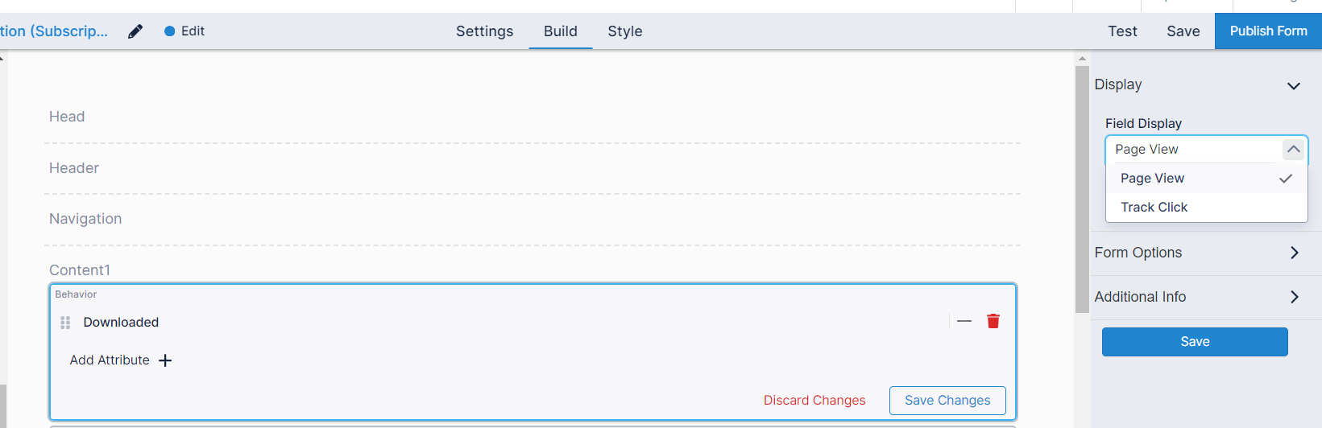Screen dimensions: 1322x428
Task: Delete Downloaded behavior with trash icon
Action: pos(993,321)
